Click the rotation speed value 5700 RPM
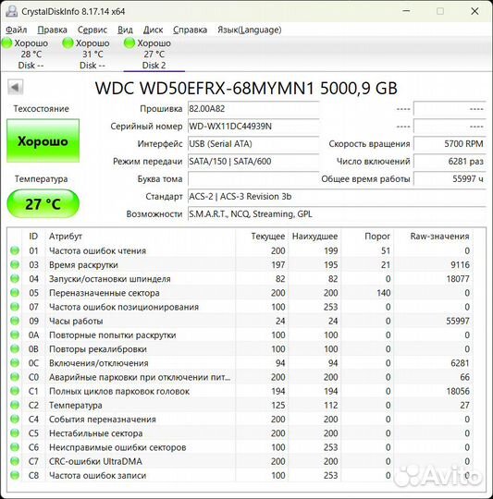This screenshot has height=499, width=493. coord(450,144)
